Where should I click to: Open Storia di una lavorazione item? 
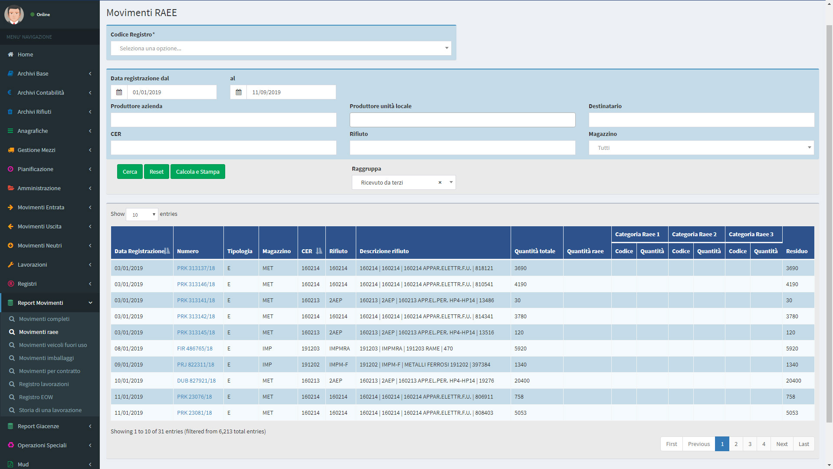click(50, 410)
